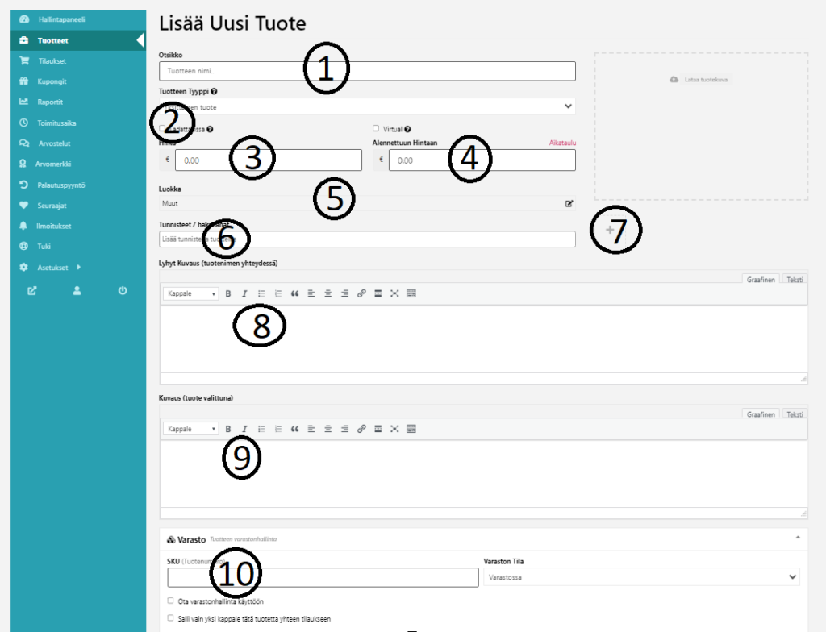The width and height of the screenshot is (826, 632).
Task: Collapse the Varasto panel
Action: [798, 537]
